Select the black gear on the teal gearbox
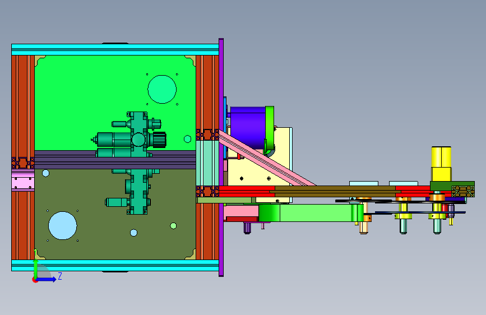This screenshot has width=486, height=315. (x=160, y=140)
